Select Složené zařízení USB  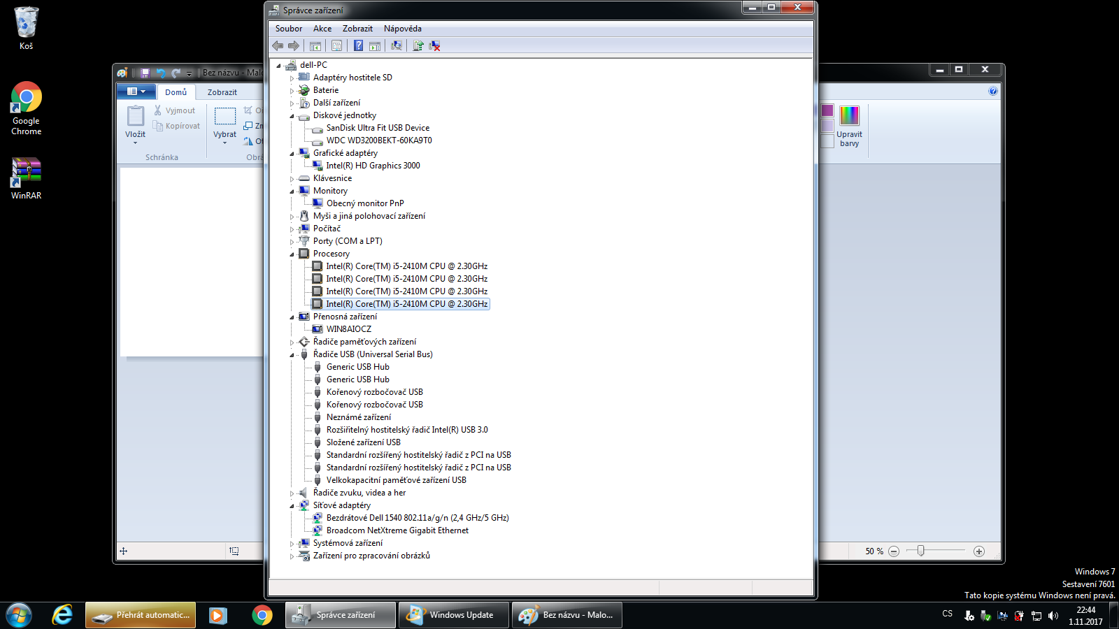point(364,442)
